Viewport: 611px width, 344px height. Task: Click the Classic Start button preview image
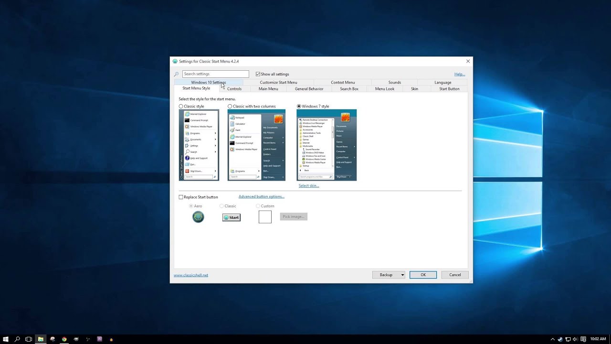tap(232, 217)
